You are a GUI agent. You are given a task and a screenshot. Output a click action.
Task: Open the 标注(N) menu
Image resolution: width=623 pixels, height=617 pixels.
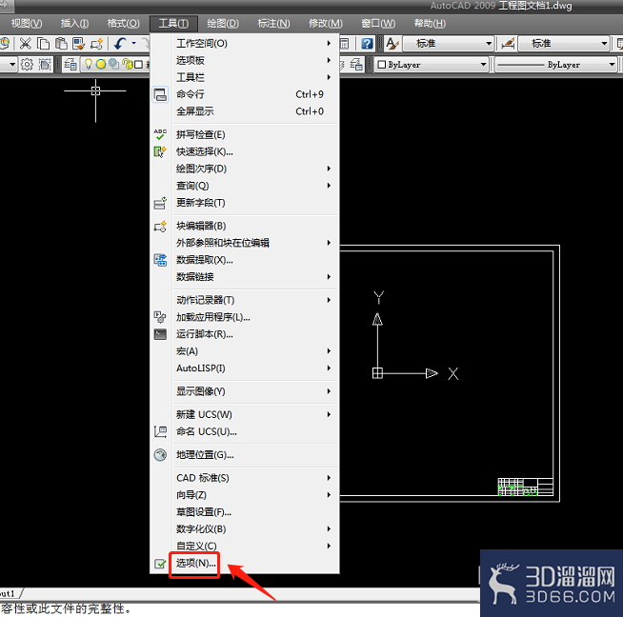point(273,24)
